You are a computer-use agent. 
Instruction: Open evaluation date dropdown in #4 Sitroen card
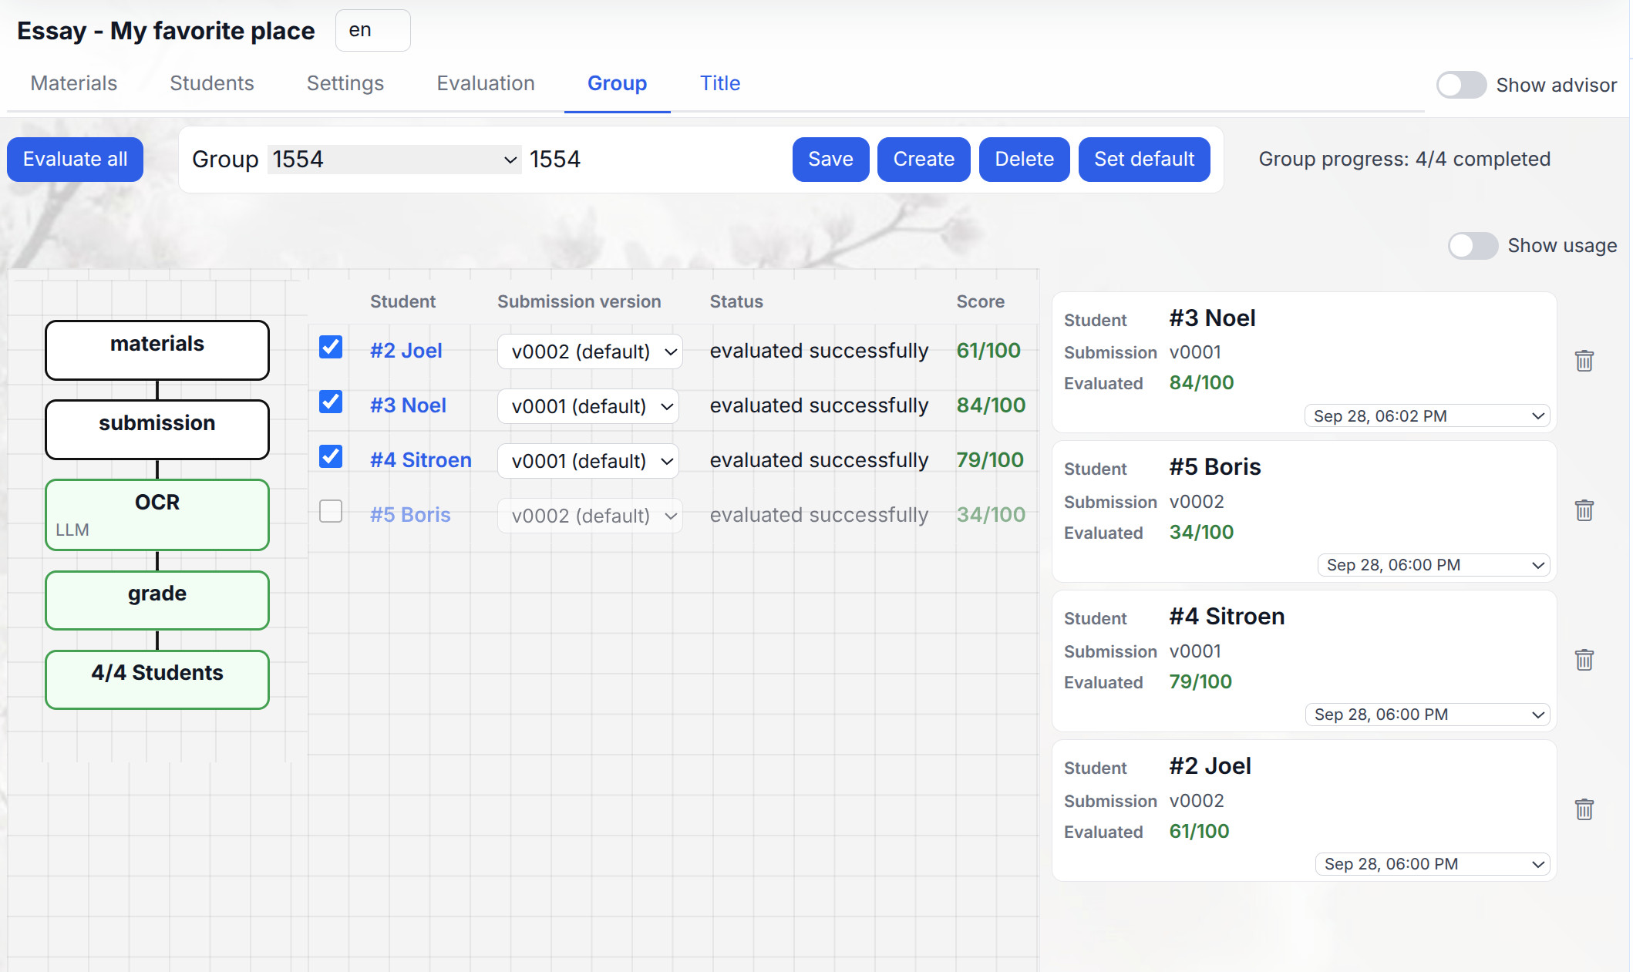[1427, 715]
